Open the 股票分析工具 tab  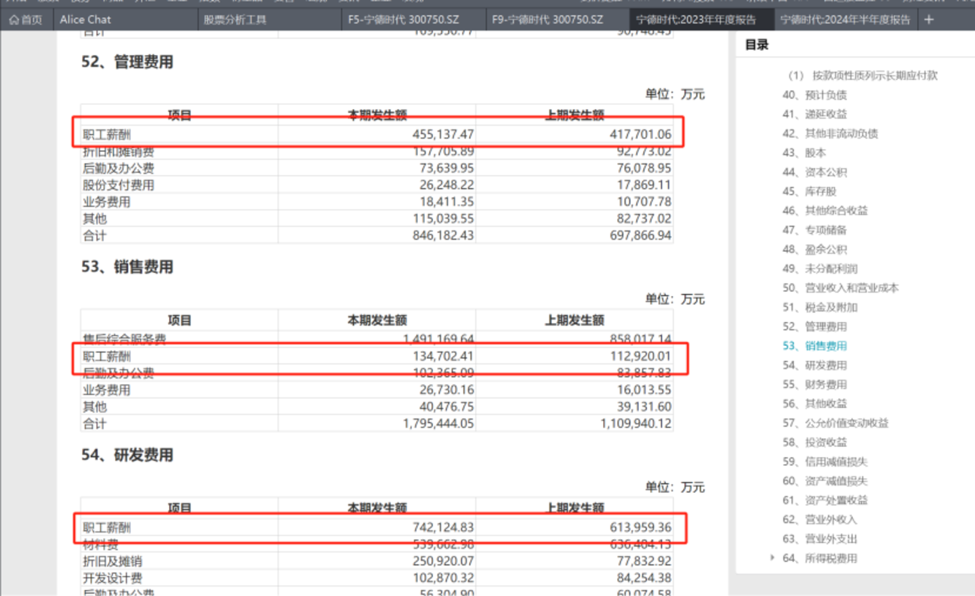point(235,20)
